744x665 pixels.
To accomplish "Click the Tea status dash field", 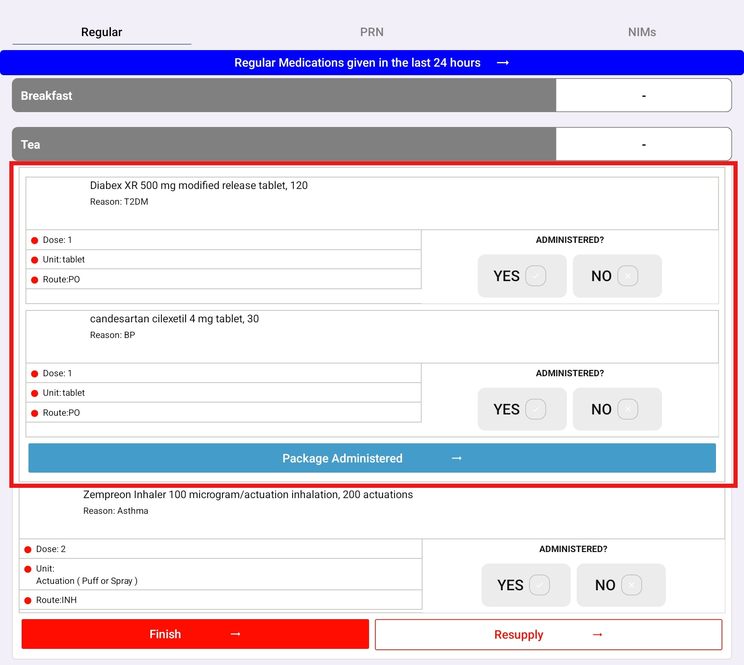I will [x=643, y=144].
